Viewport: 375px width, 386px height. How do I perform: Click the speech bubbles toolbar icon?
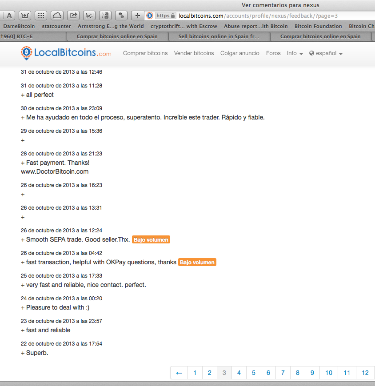click(121, 16)
